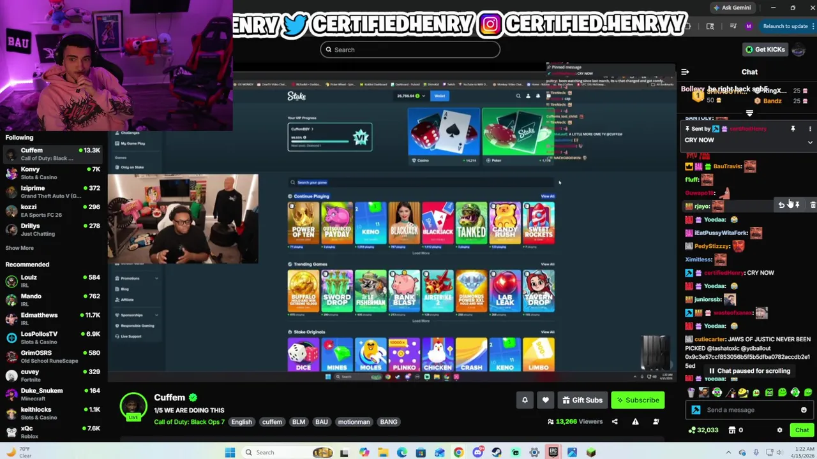
Task: Click the moderator tools icon near viewers
Action: point(656,421)
